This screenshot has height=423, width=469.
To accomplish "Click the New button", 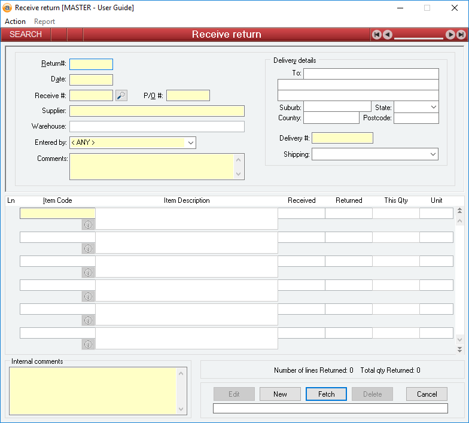I will click(x=280, y=394).
